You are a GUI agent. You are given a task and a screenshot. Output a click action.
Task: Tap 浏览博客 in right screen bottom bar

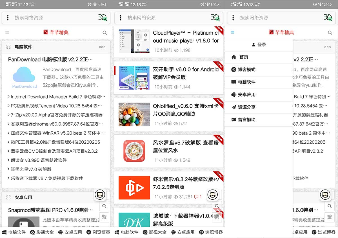(324, 232)
